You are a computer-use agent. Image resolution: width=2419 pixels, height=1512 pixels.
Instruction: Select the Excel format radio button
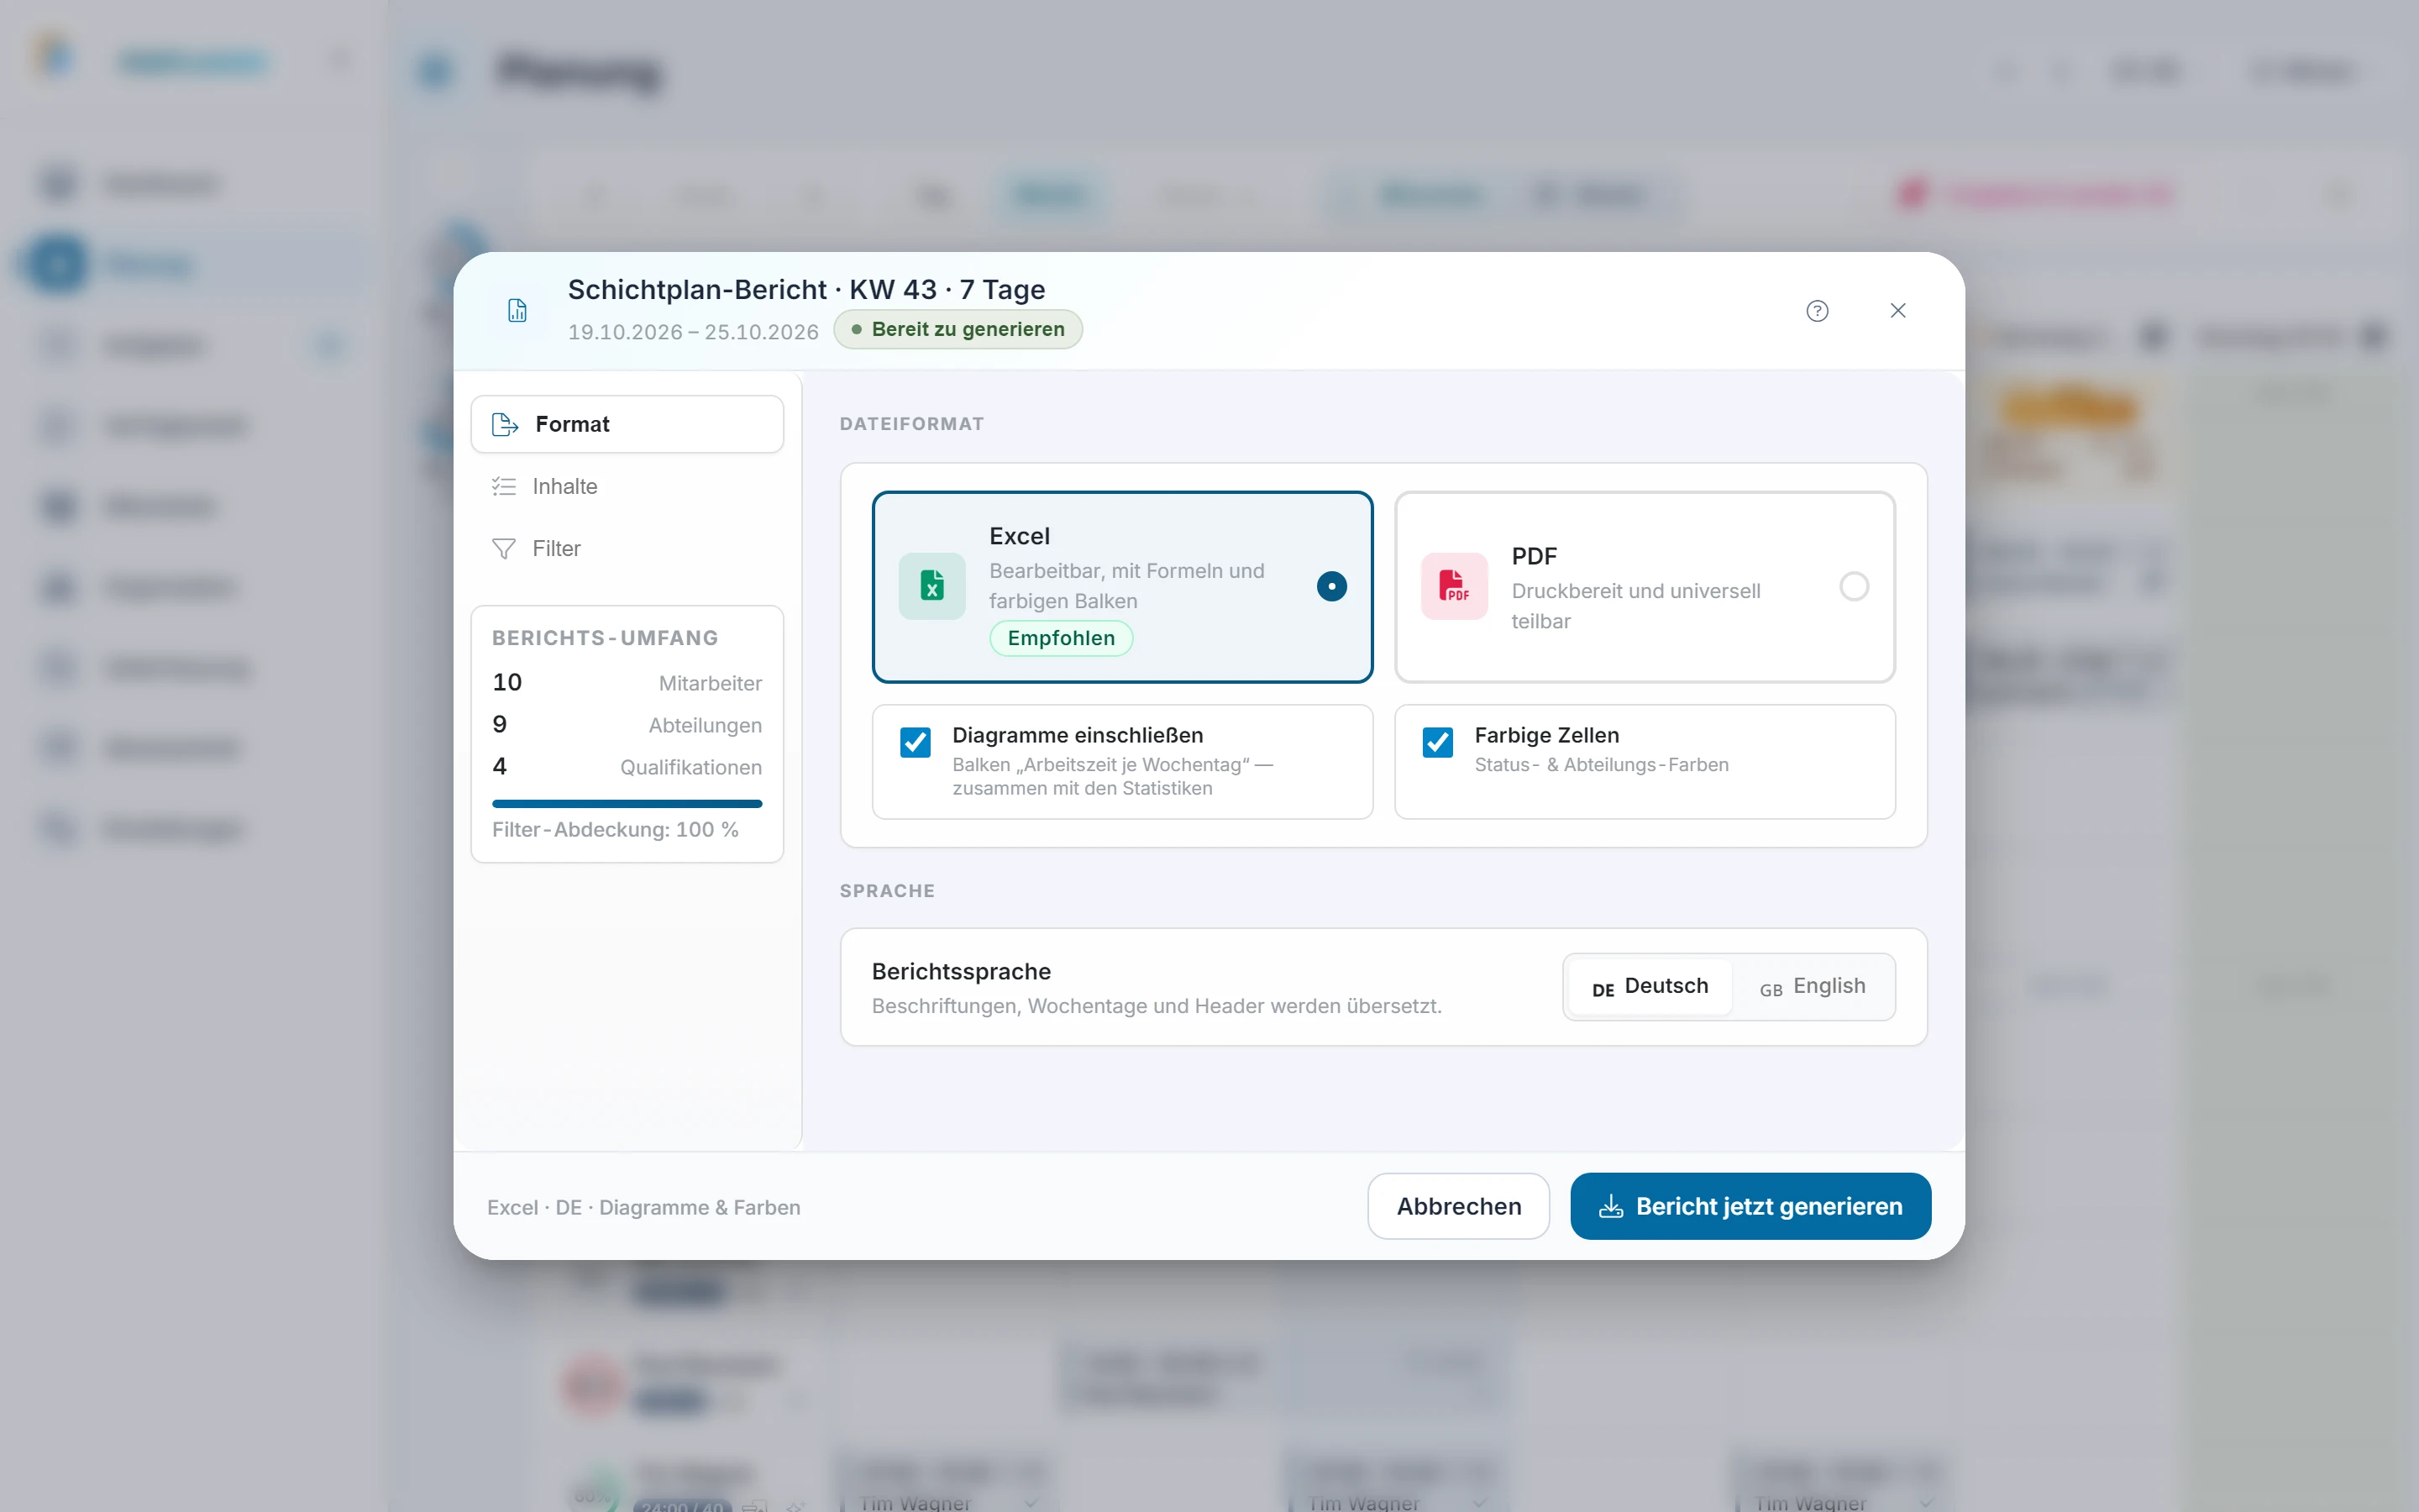pos(1331,586)
